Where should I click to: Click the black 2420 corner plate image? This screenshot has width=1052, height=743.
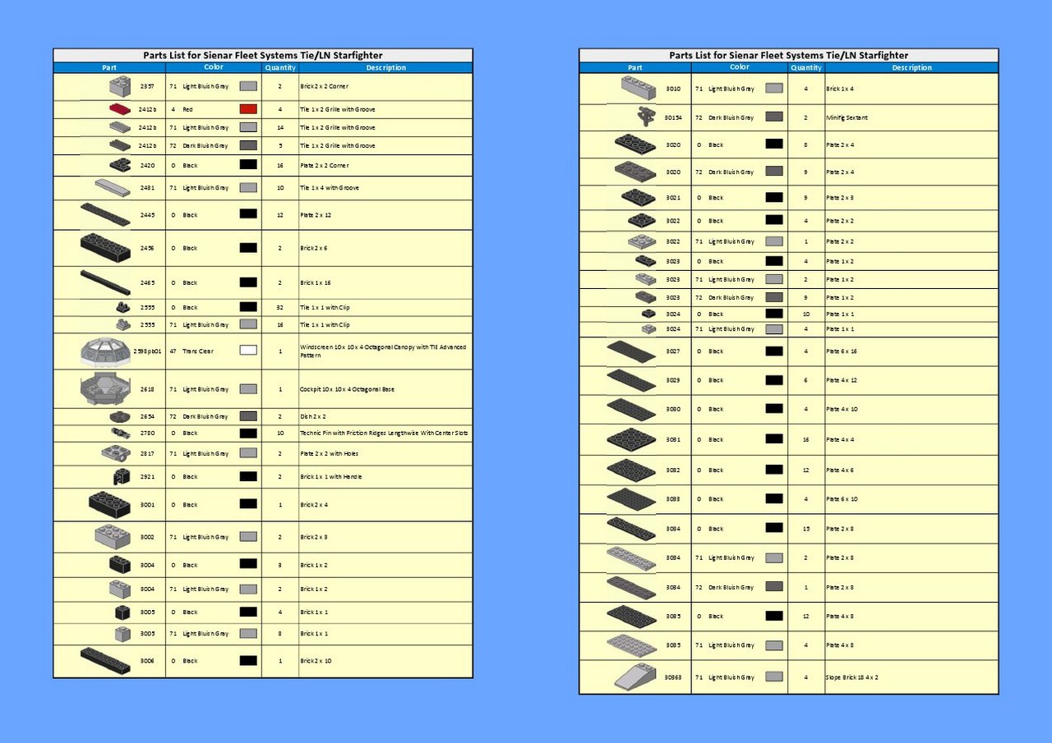point(120,165)
